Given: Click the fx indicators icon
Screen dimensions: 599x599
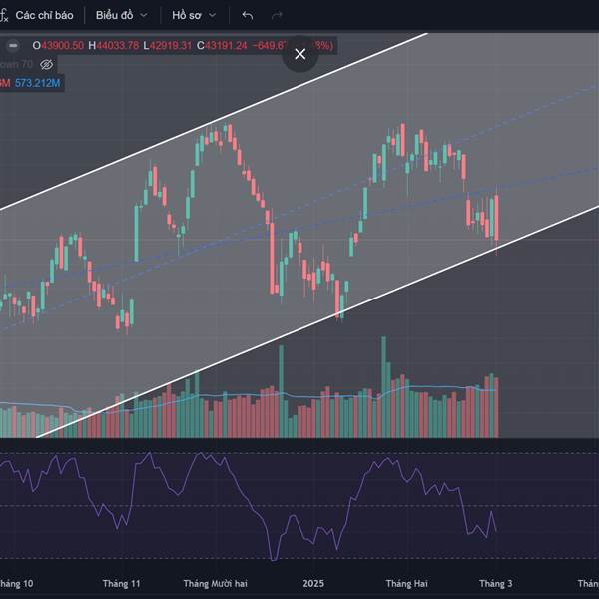Looking at the screenshot, I should (4, 16).
